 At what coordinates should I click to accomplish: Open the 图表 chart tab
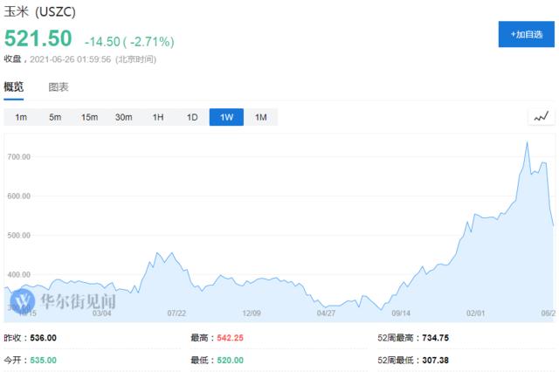[59, 87]
